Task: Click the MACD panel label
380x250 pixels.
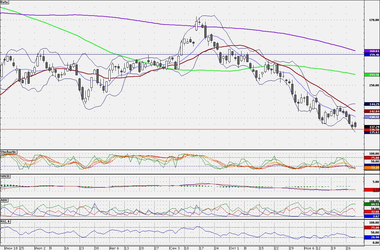Action: point(4,176)
